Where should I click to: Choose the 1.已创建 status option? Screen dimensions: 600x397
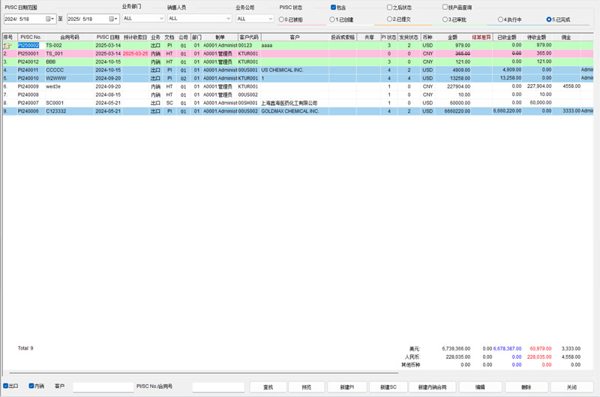pyautogui.click(x=333, y=20)
